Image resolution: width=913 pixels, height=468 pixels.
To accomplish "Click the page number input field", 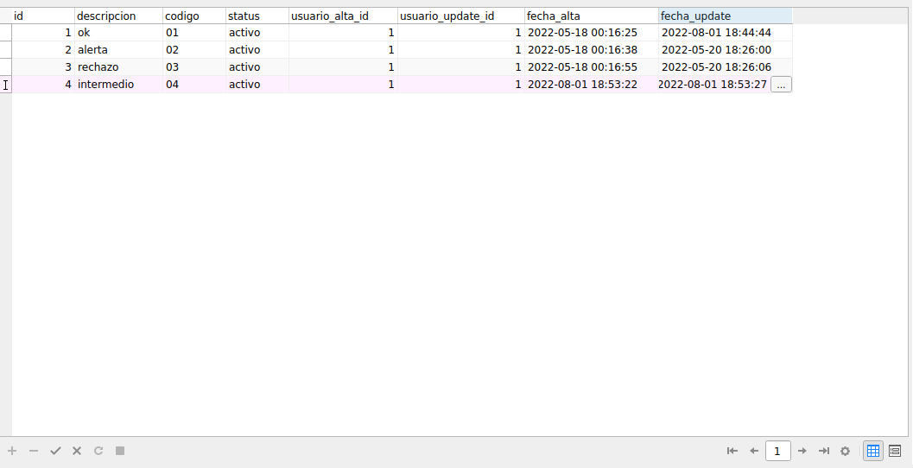I will (x=777, y=451).
